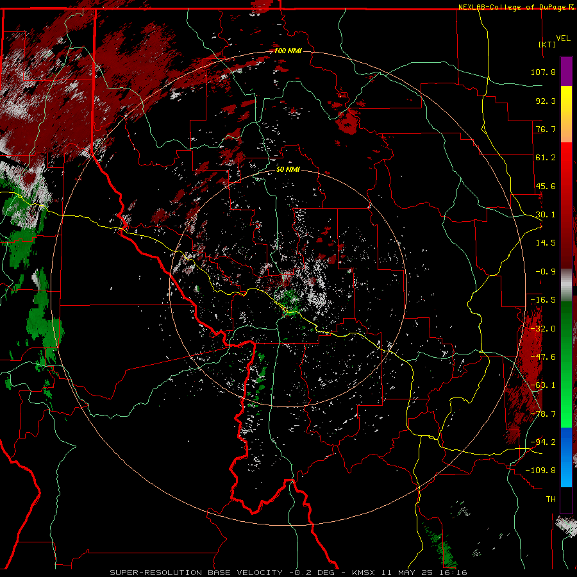Click the [KT] units label
577x577 pixels.
(548, 44)
